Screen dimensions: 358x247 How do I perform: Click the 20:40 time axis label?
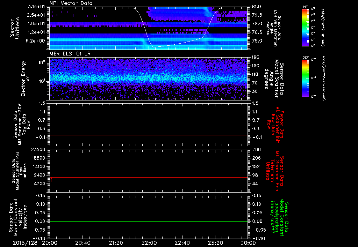(x=83, y=243)
